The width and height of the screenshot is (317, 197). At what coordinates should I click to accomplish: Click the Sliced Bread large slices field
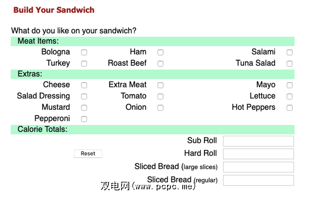(x=258, y=167)
